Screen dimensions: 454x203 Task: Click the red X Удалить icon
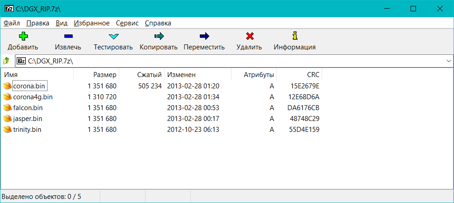tap(249, 36)
